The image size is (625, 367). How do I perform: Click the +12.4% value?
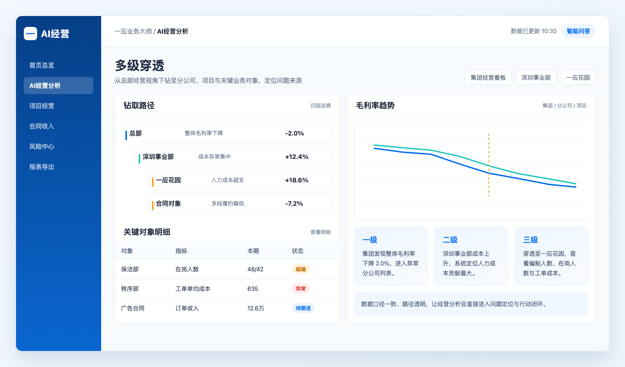296,157
